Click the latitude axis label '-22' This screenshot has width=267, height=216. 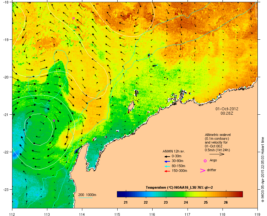click(6, 152)
